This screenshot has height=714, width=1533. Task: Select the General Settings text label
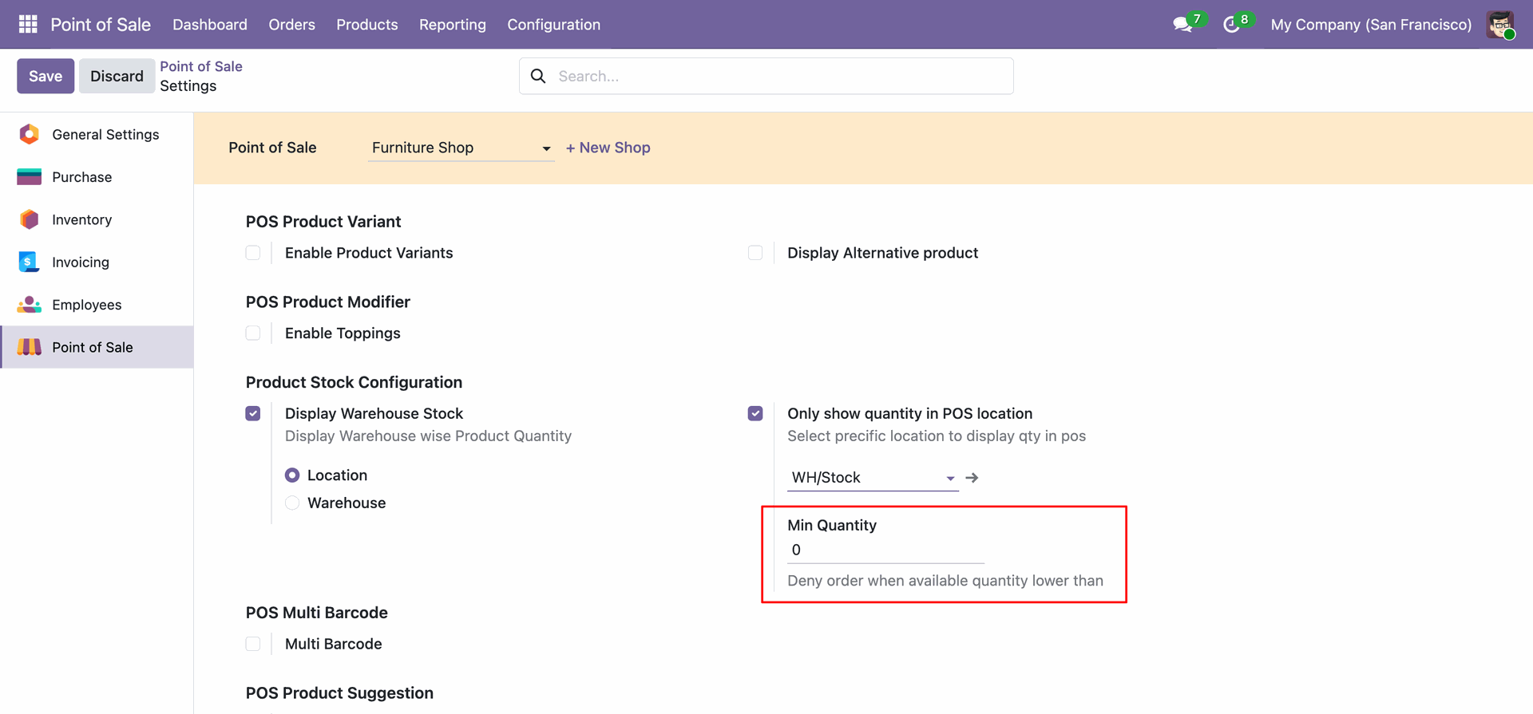(105, 134)
